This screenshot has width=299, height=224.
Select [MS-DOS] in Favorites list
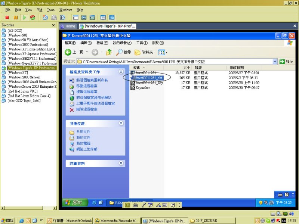15,31
